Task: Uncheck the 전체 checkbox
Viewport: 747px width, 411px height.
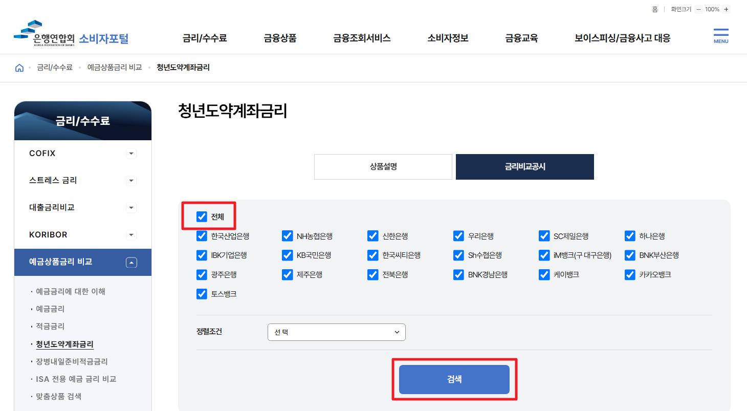Action: 201,217
